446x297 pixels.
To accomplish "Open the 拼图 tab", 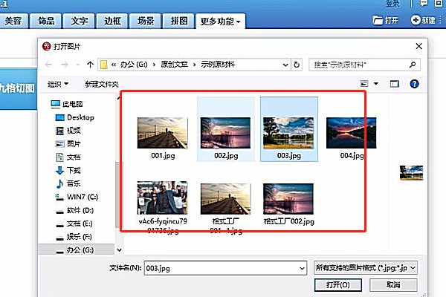I will click(x=178, y=21).
